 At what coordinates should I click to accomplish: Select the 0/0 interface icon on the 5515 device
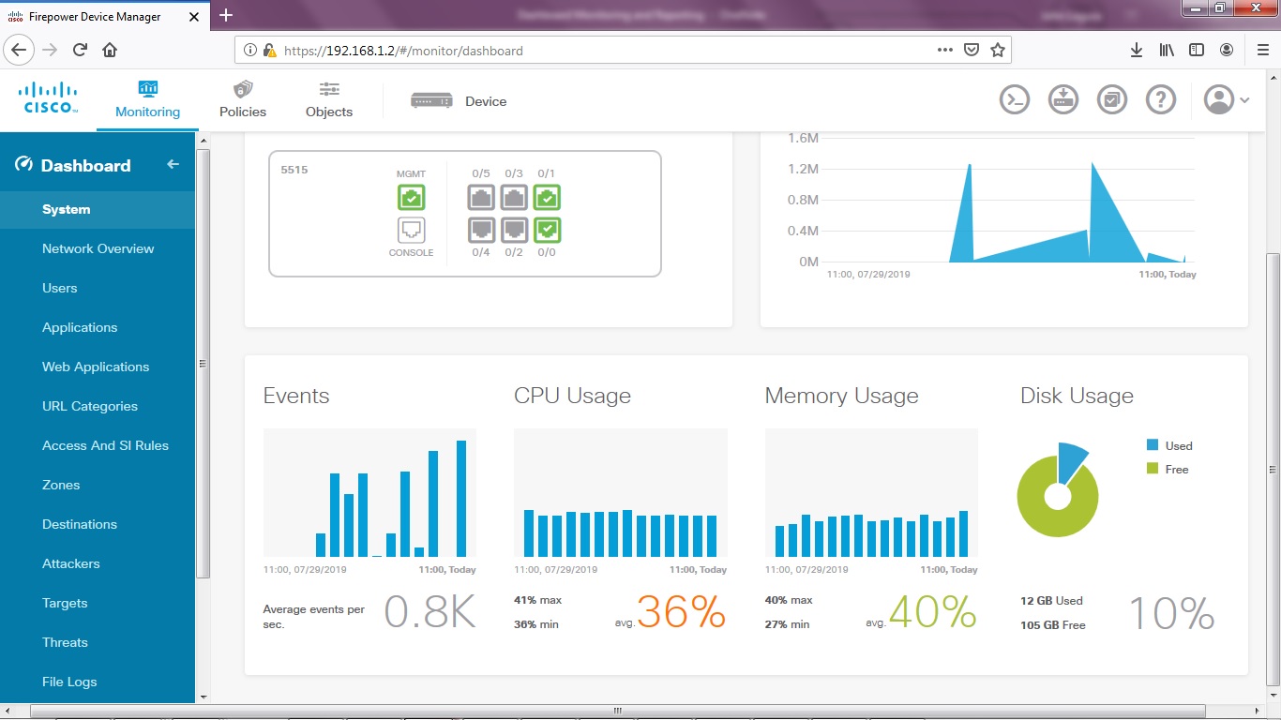coord(547,229)
